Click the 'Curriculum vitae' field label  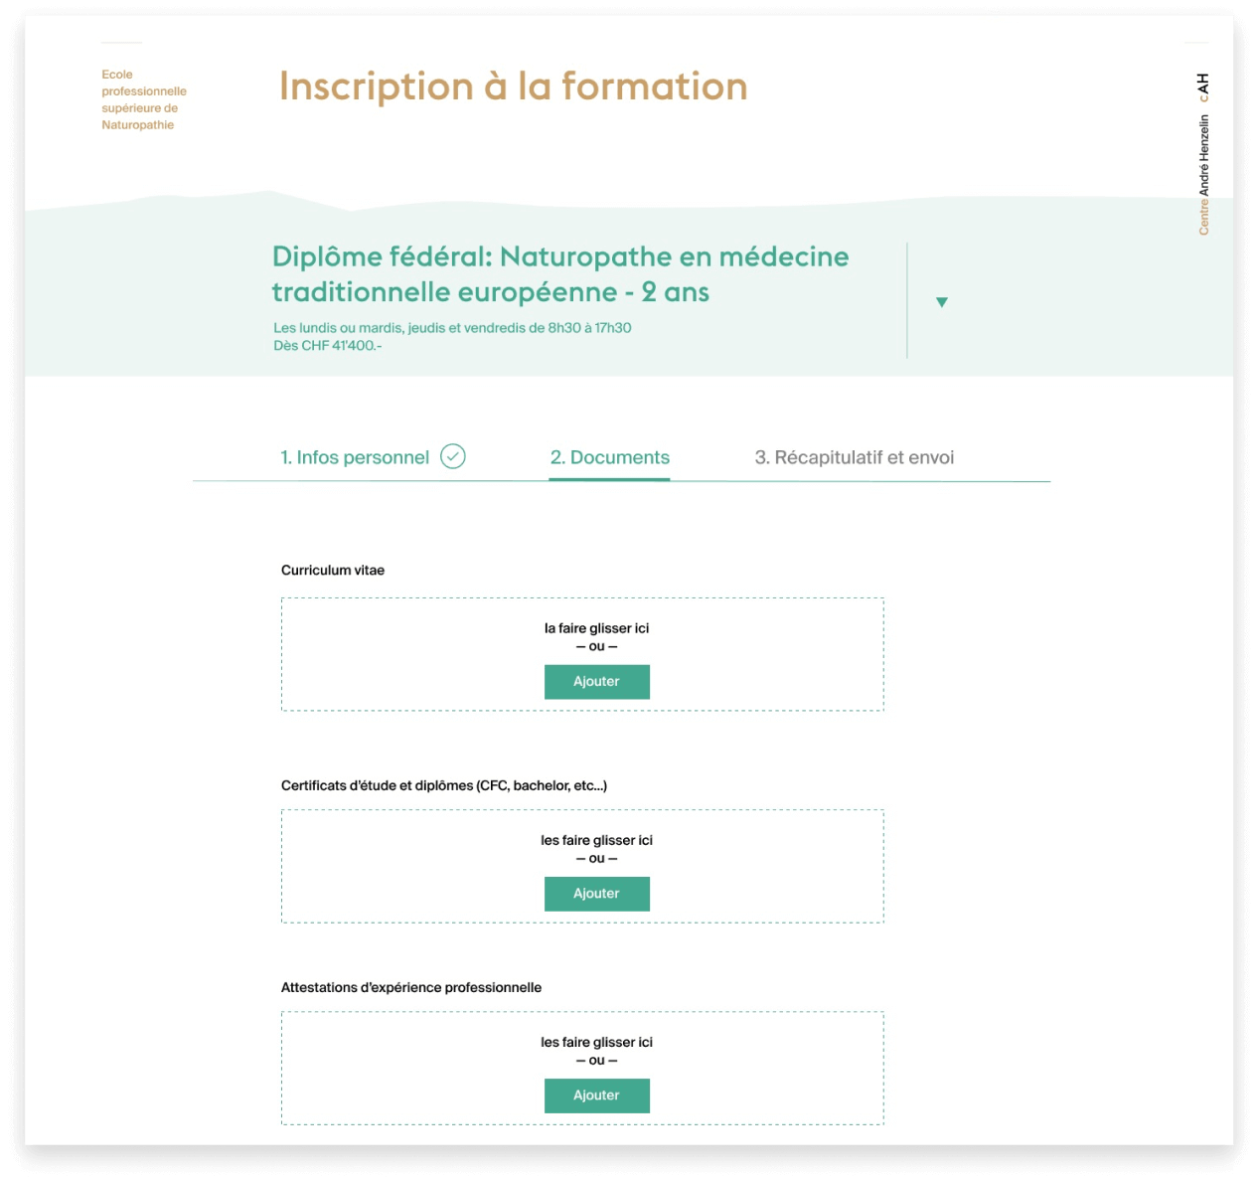(x=332, y=571)
